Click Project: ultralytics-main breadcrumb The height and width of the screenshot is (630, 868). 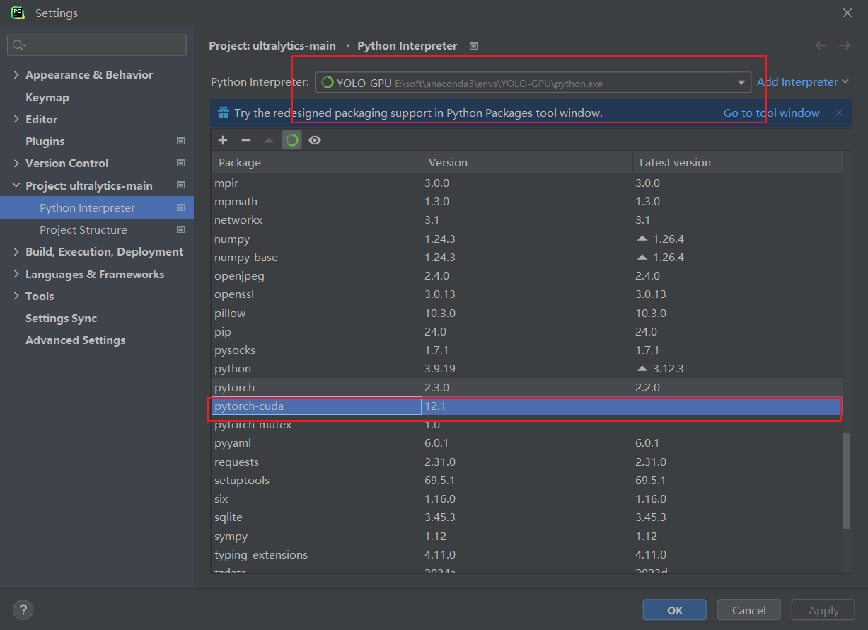tap(272, 45)
